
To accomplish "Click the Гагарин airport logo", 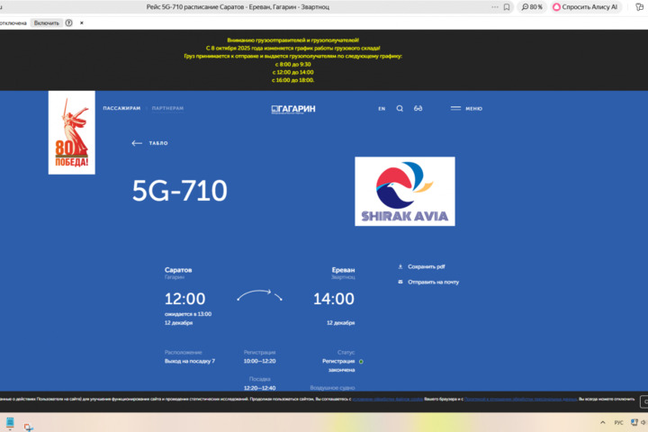I will 293,109.
